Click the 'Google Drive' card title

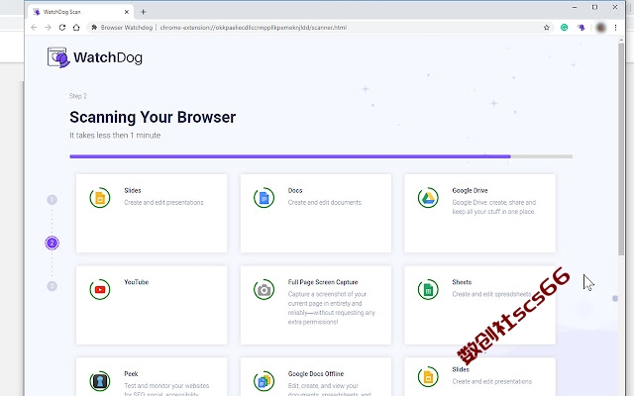(x=470, y=190)
